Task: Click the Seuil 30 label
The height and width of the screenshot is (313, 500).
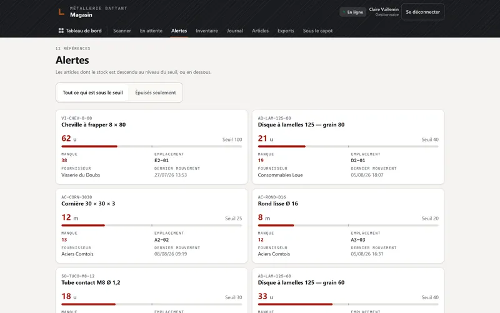Action: click(x=233, y=297)
